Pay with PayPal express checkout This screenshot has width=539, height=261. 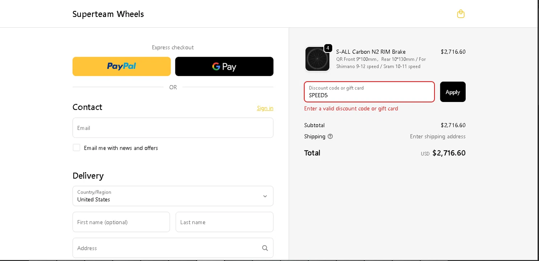tap(121, 66)
